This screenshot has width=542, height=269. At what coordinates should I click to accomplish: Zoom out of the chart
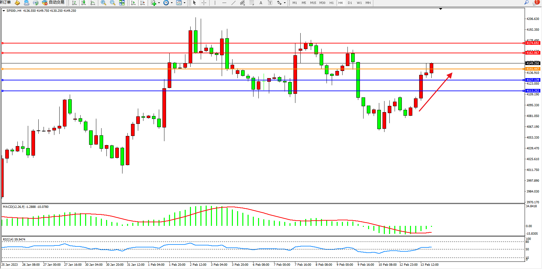[x=113, y=3]
